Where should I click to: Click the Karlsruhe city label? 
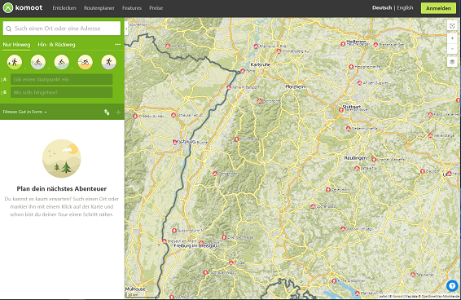click(x=261, y=64)
